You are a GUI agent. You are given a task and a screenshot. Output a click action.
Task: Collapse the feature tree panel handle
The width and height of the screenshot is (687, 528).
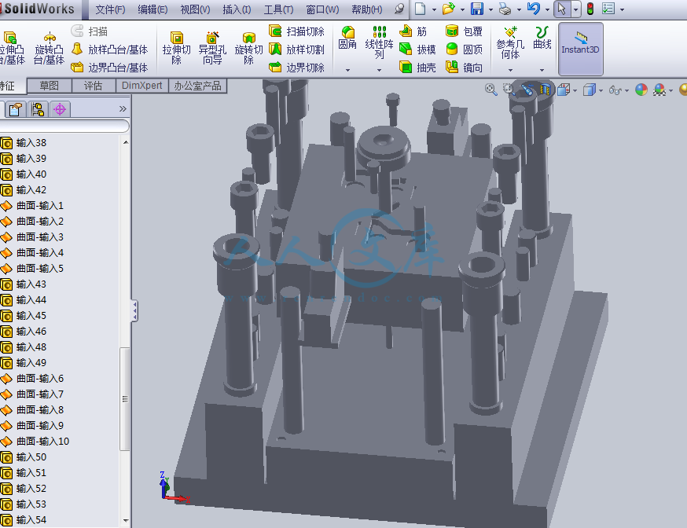[x=135, y=311]
